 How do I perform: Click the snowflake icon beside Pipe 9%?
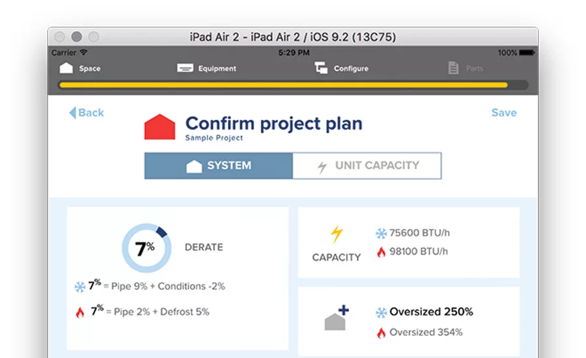80,287
